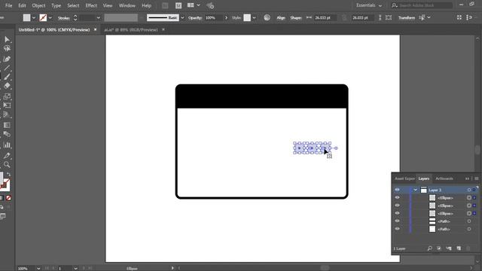Select the Zoom magnifier tool
This screenshot has height=271, width=482.
tap(7, 165)
